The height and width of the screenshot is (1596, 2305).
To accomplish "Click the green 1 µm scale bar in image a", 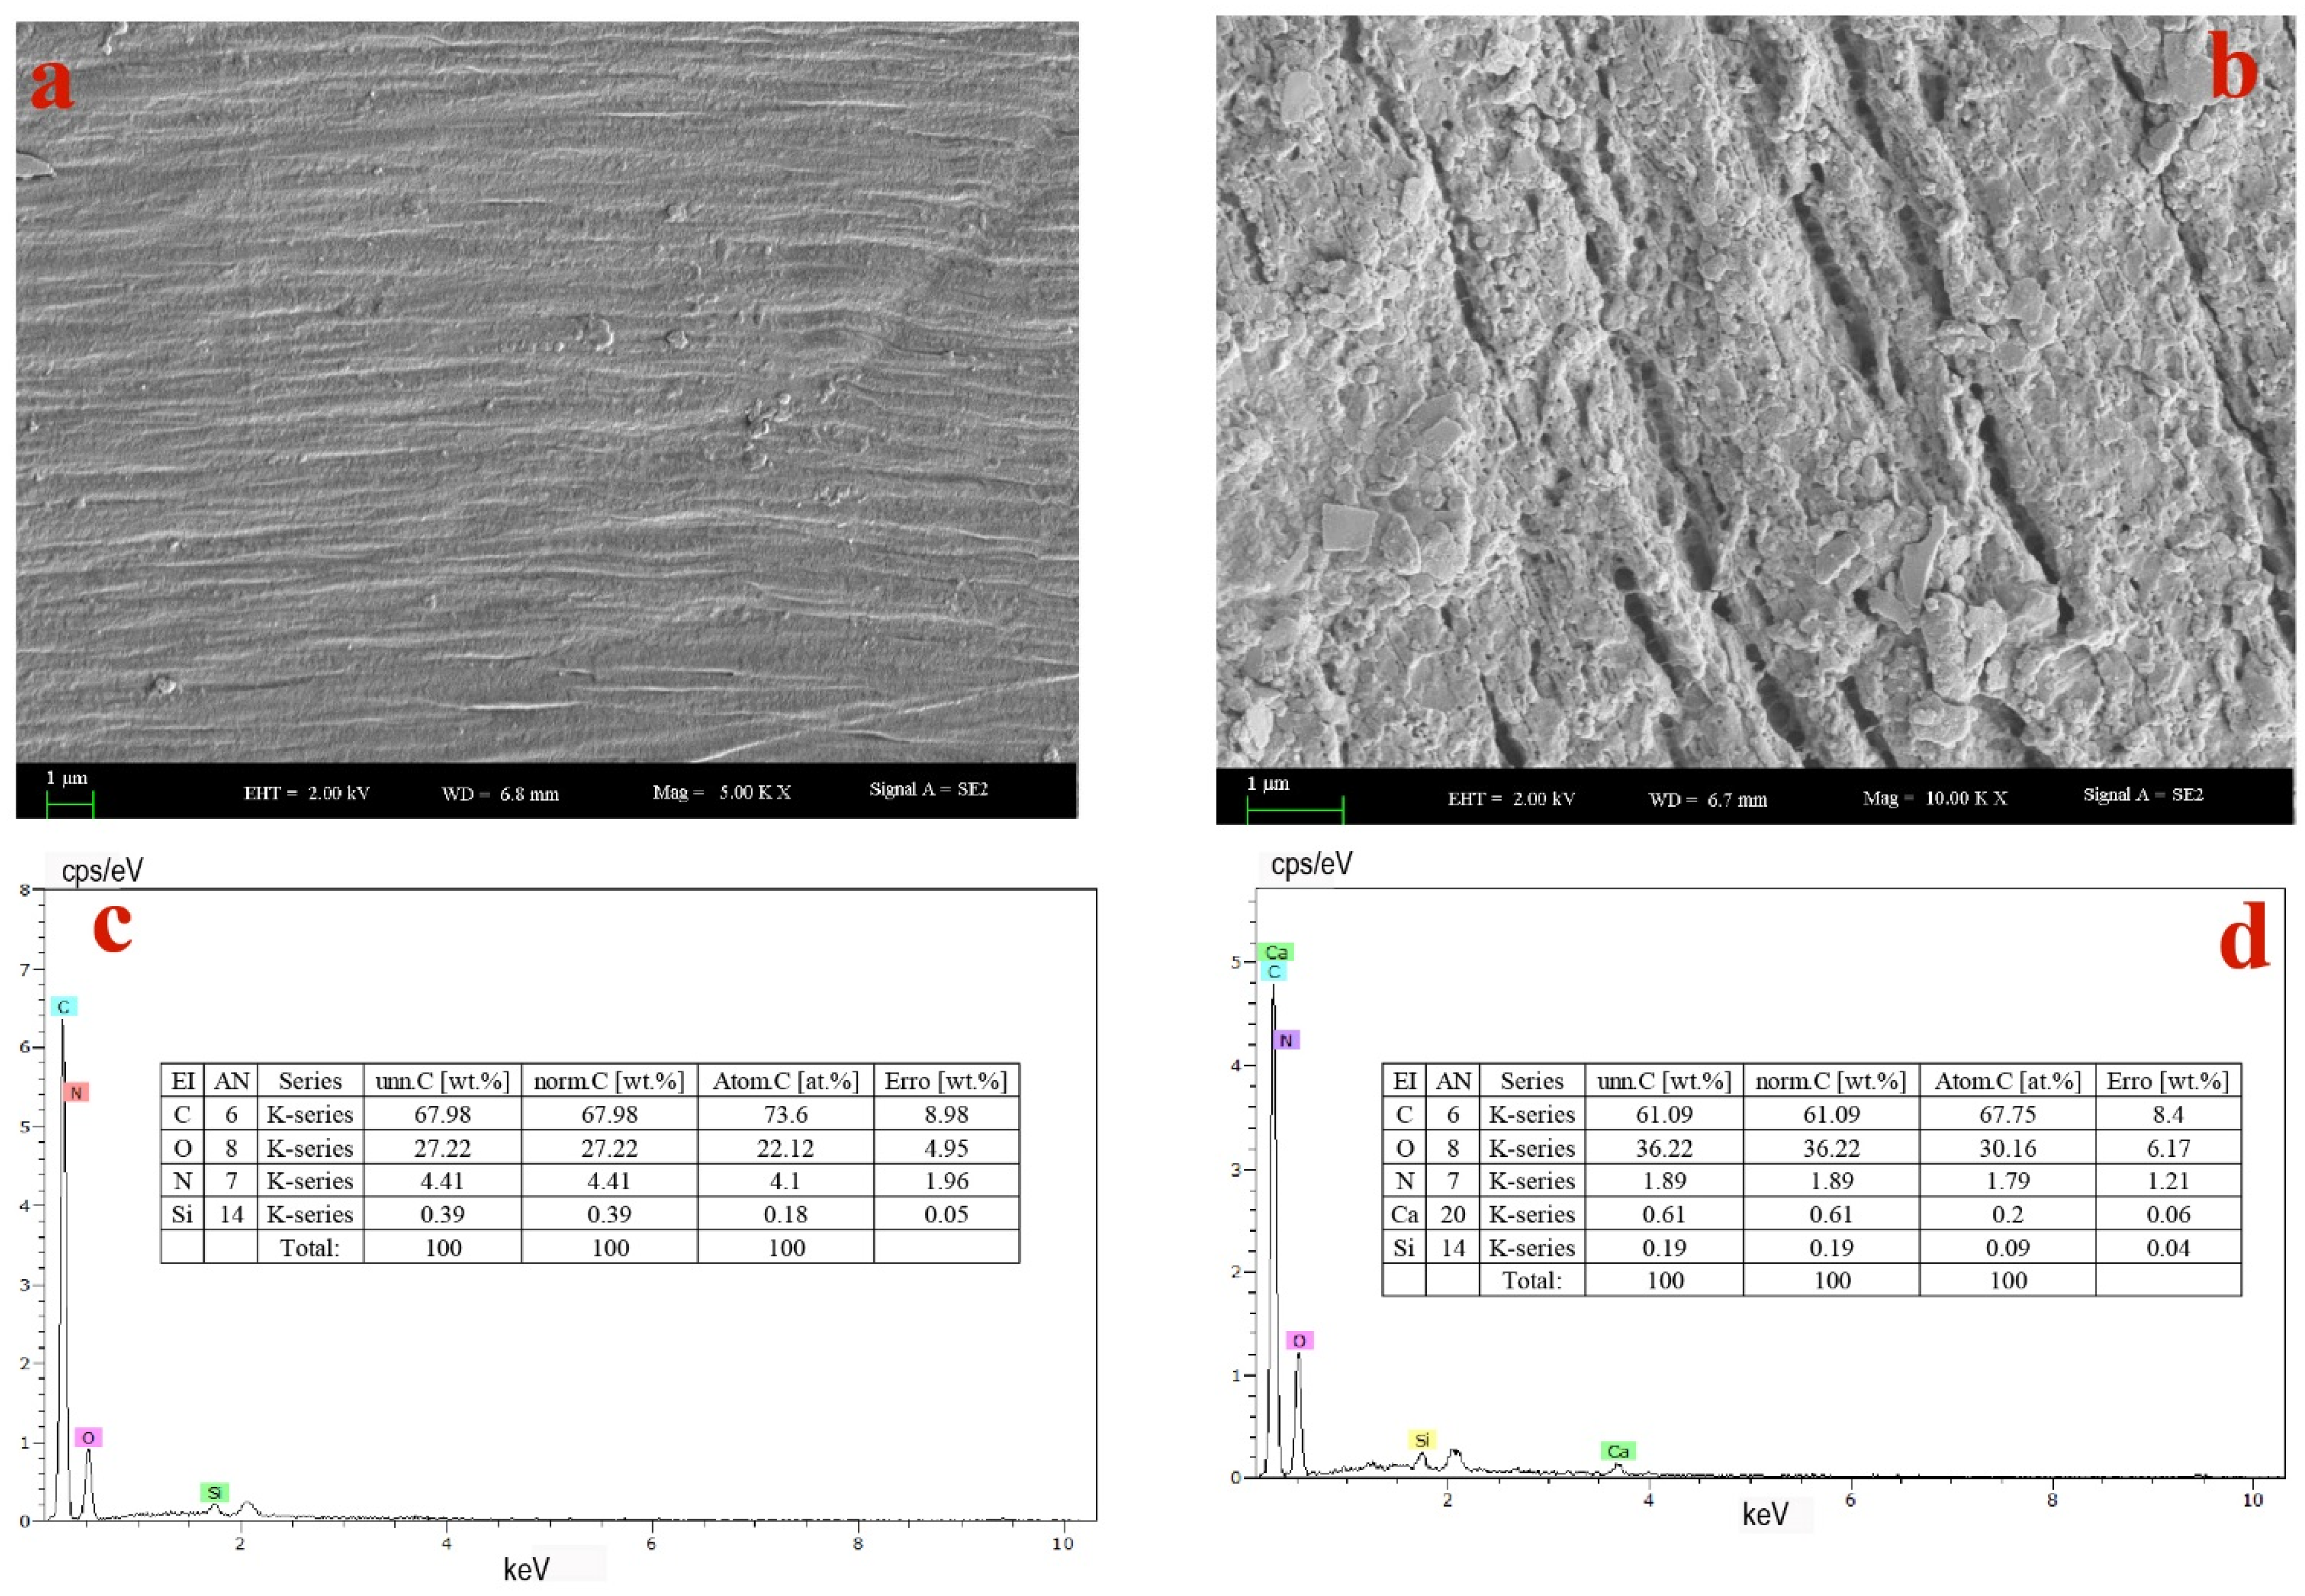I will click(69, 804).
